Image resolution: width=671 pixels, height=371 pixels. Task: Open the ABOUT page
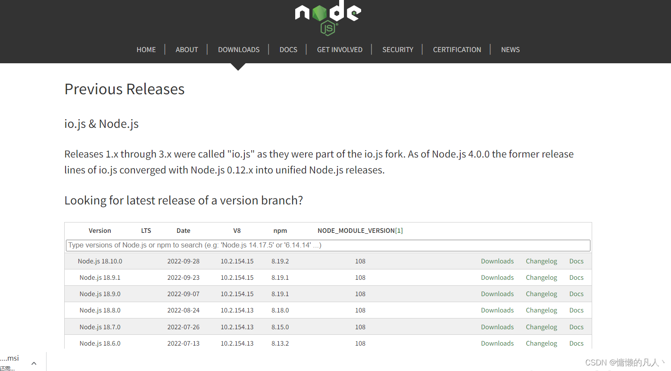[187, 49]
